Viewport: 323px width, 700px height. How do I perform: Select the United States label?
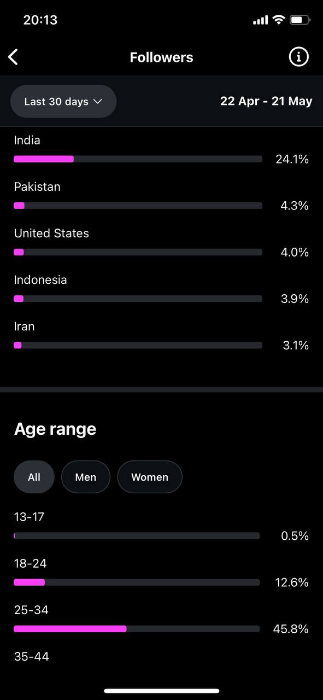tap(51, 234)
